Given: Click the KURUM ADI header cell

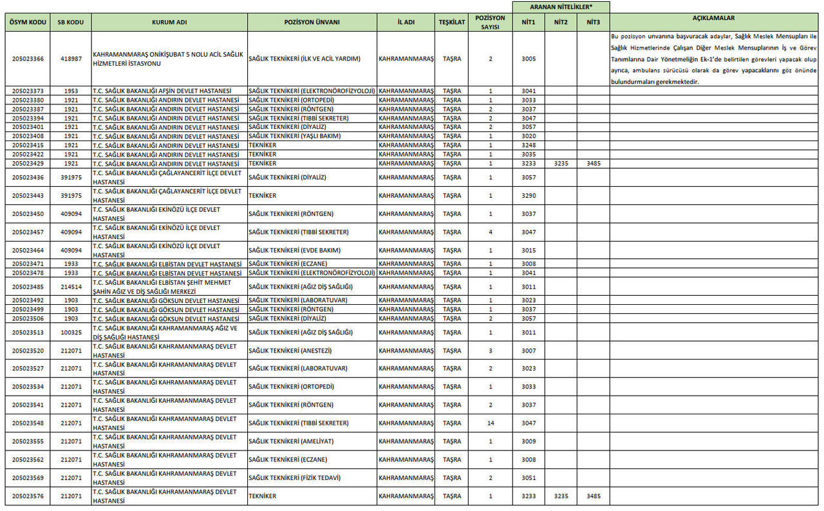Looking at the screenshot, I should pos(169,22).
